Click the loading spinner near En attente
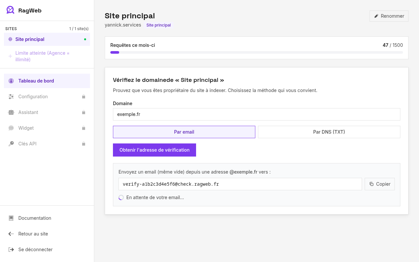Viewport: 419px width, 262px height. click(121, 197)
